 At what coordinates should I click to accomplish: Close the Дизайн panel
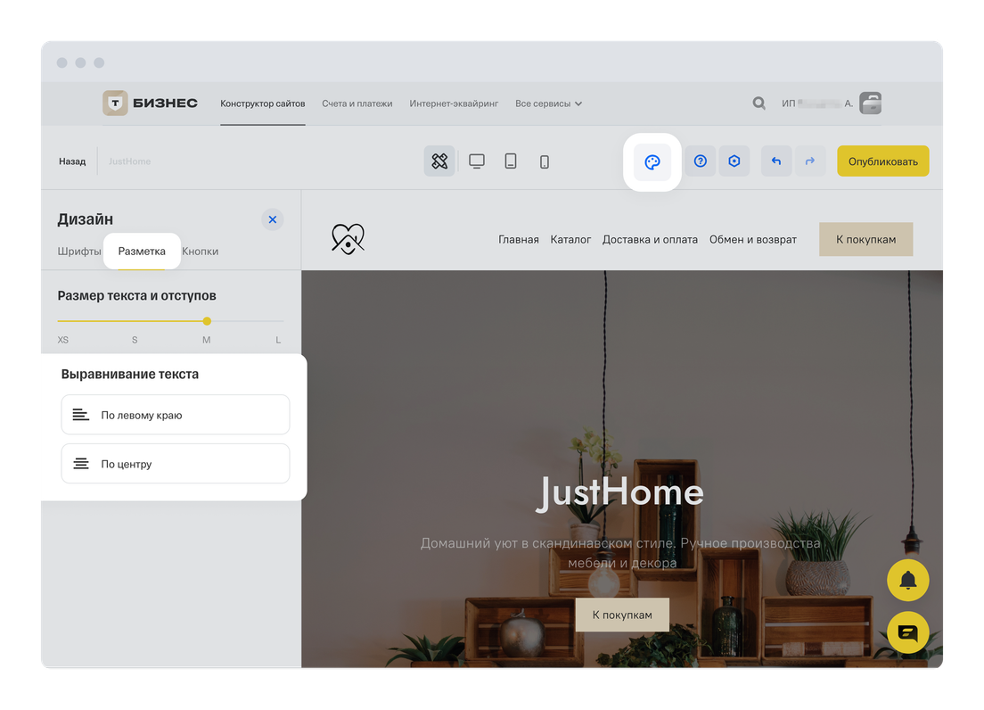coord(273,219)
